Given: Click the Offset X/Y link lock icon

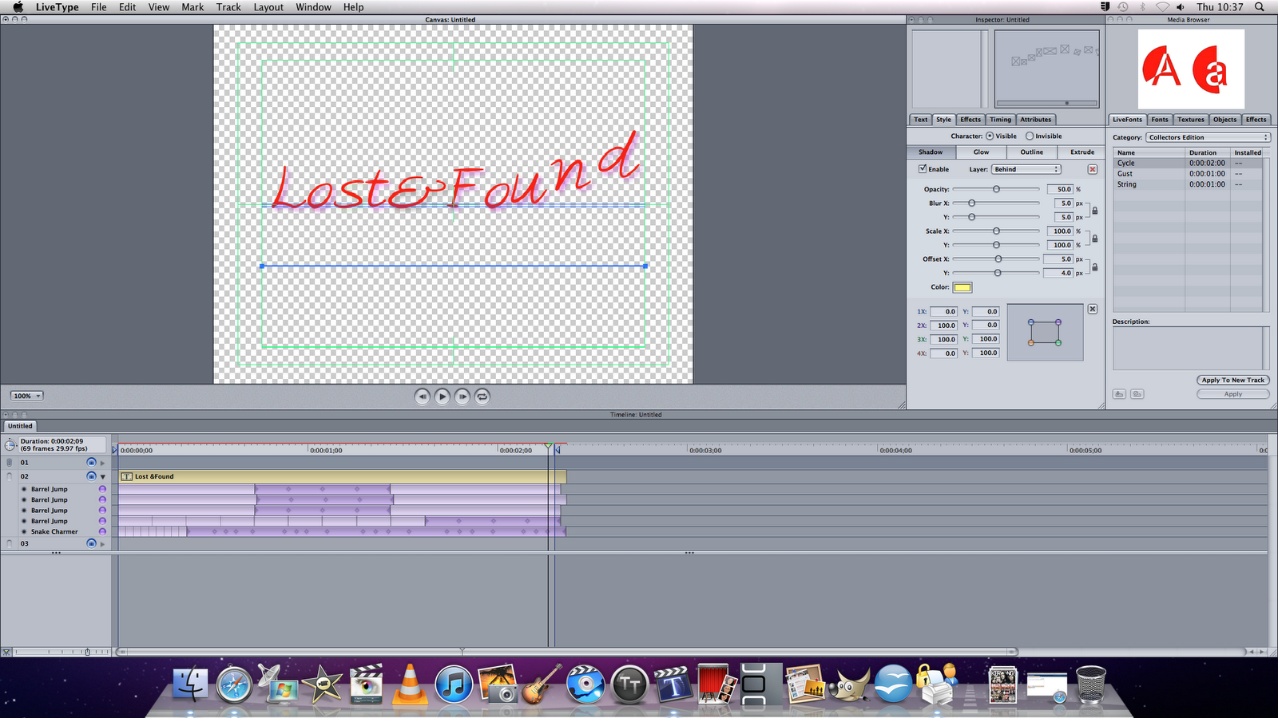Looking at the screenshot, I should (x=1094, y=266).
